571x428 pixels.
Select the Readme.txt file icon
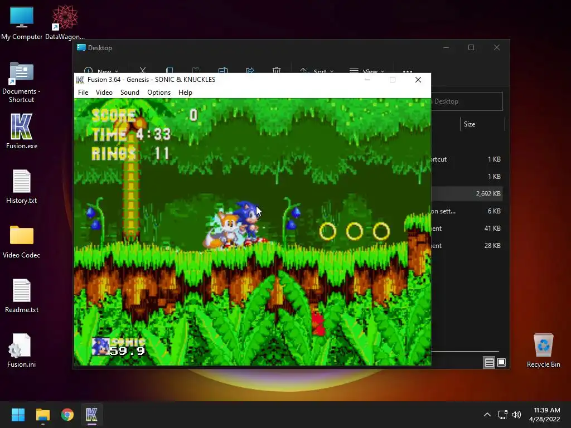point(22,295)
